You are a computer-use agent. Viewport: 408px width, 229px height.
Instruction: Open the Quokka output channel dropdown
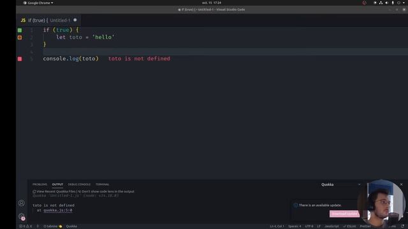[340, 184]
